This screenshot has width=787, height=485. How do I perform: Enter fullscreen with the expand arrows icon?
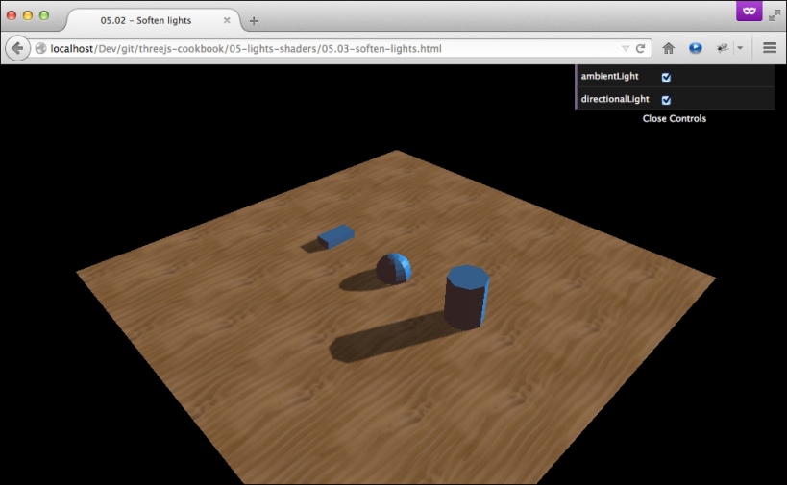[775, 15]
